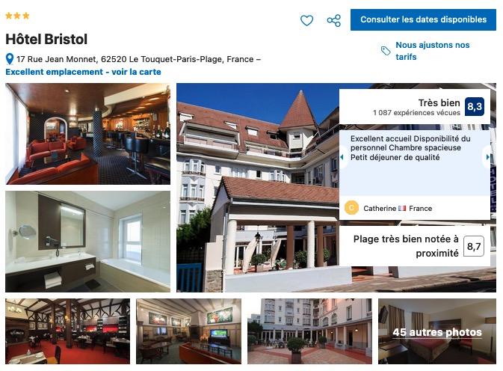View the red-carpet restaurant photo
This screenshot has height=371, width=503.
[x=68, y=331]
